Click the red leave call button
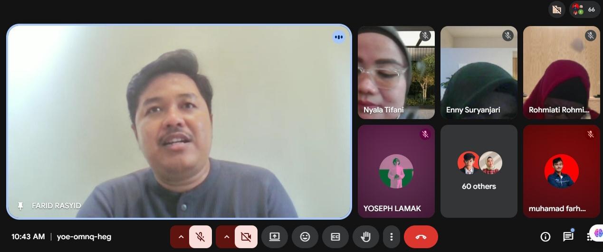This screenshot has width=603, height=252. [421, 237]
